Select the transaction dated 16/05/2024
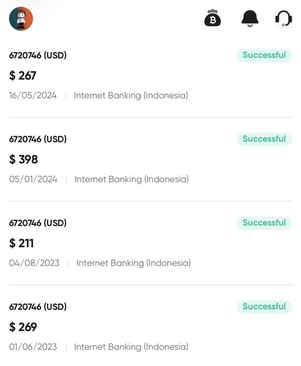The image size is (301, 366). click(x=33, y=96)
